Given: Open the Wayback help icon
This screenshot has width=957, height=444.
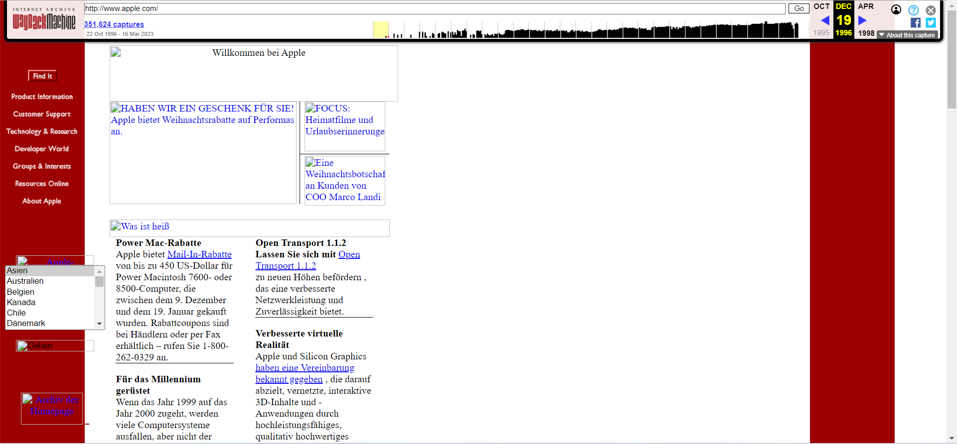Looking at the screenshot, I should coord(913,10).
